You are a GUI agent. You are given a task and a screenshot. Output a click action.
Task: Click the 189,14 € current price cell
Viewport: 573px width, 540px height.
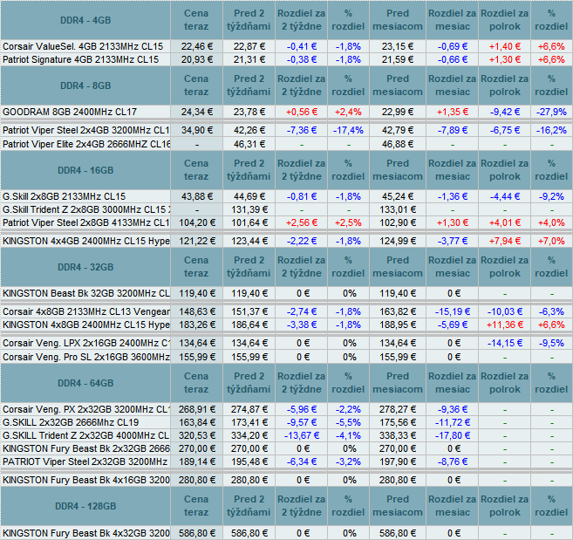tap(196, 461)
